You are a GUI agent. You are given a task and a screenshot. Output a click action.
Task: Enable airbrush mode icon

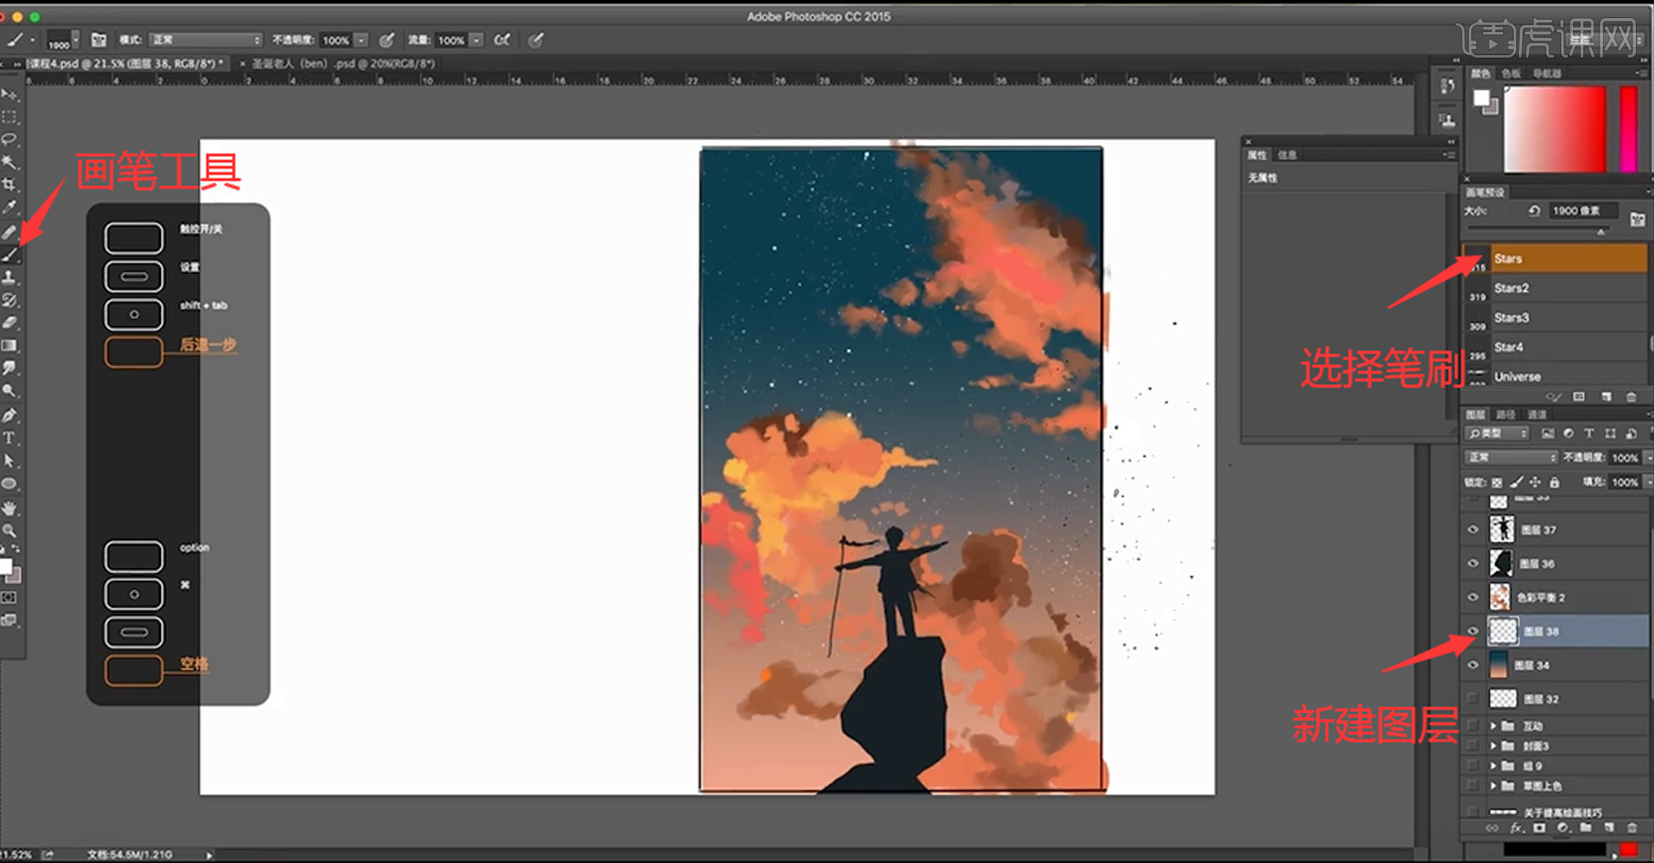pyautogui.click(x=502, y=40)
